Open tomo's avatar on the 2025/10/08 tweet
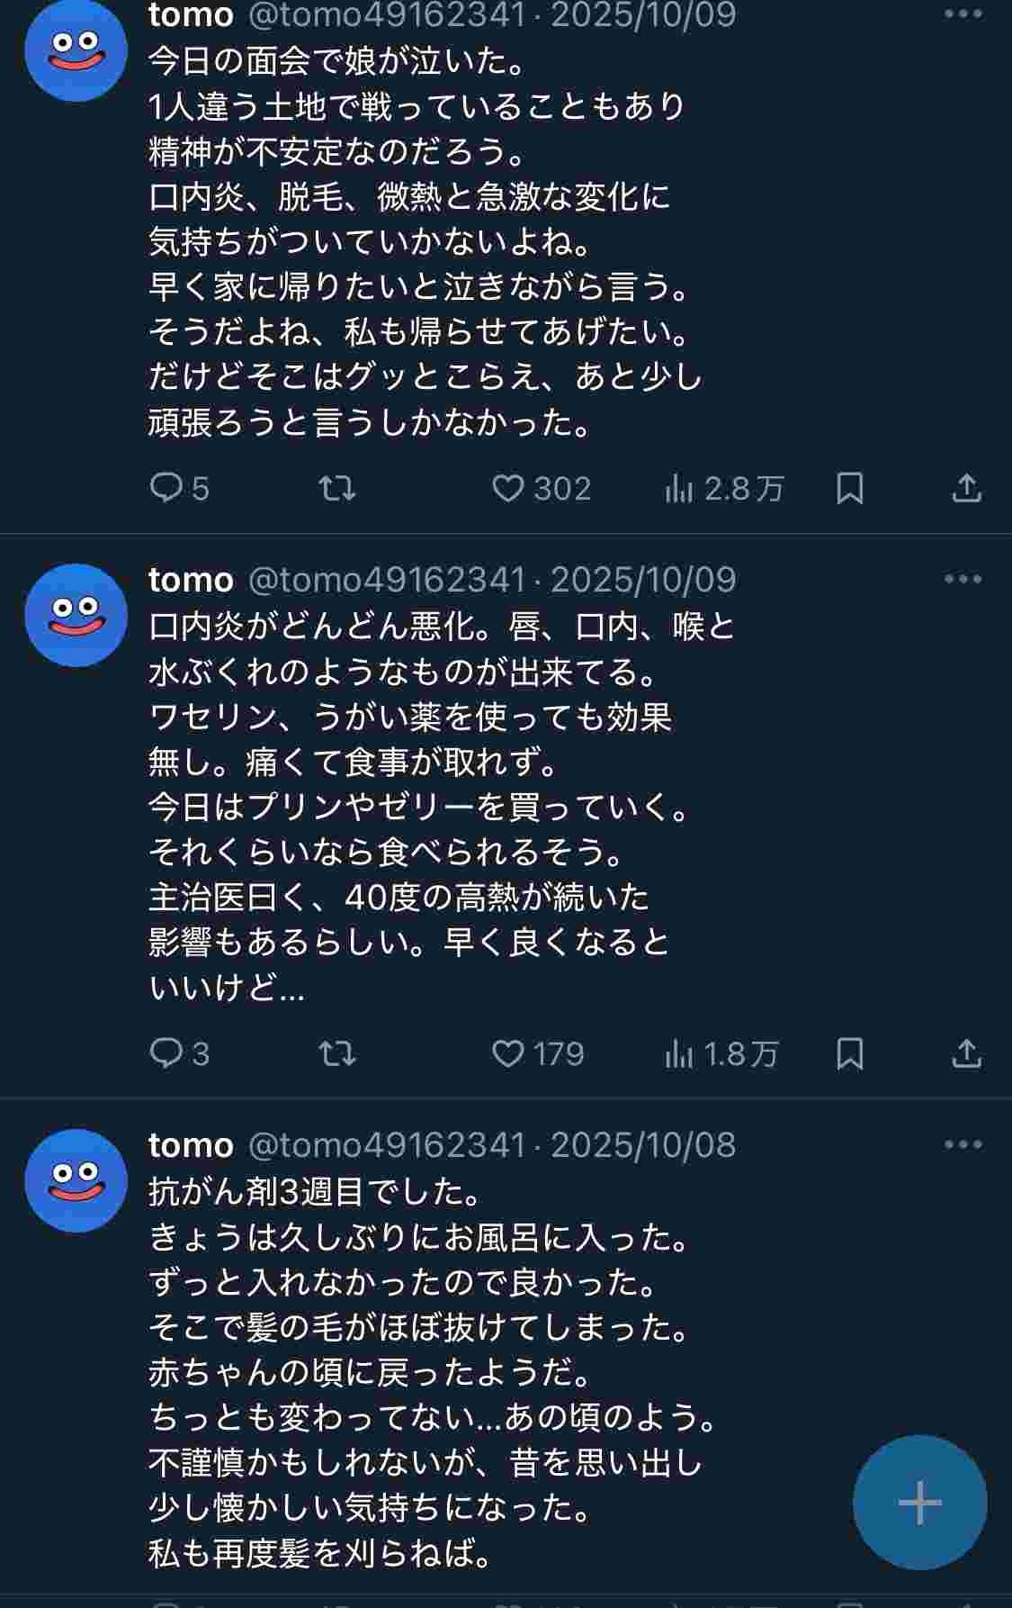Viewport: 1012px width, 1608px height. click(x=76, y=1180)
